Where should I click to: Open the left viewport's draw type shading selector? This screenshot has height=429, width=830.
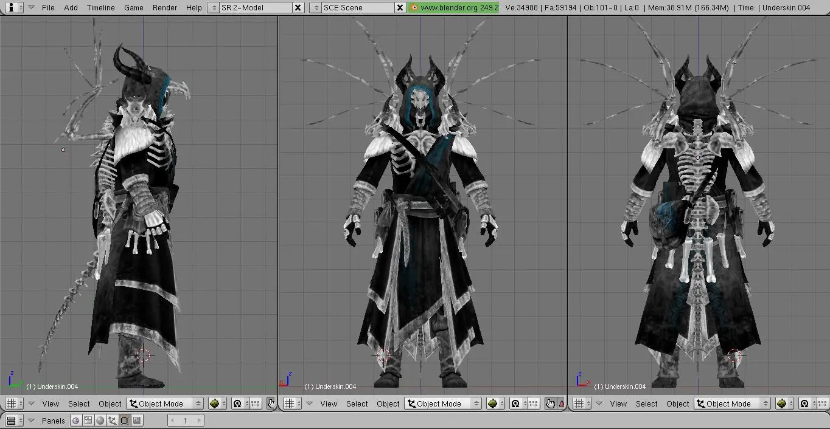click(x=217, y=403)
